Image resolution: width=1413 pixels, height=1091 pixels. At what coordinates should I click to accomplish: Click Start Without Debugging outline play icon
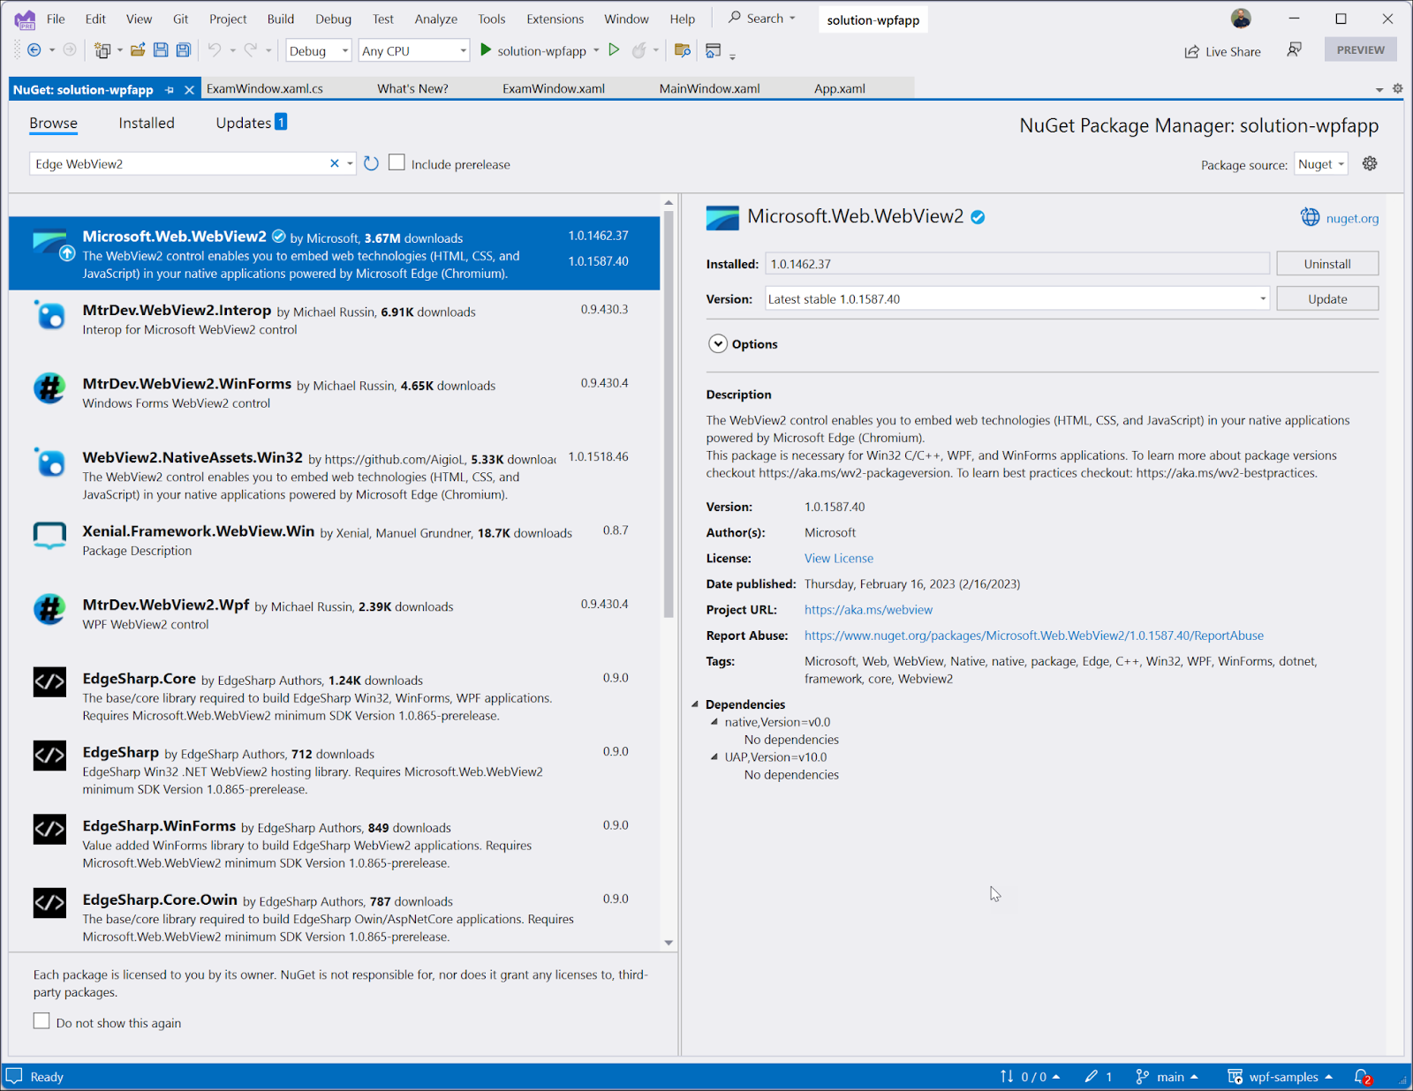click(x=614, y=50)
